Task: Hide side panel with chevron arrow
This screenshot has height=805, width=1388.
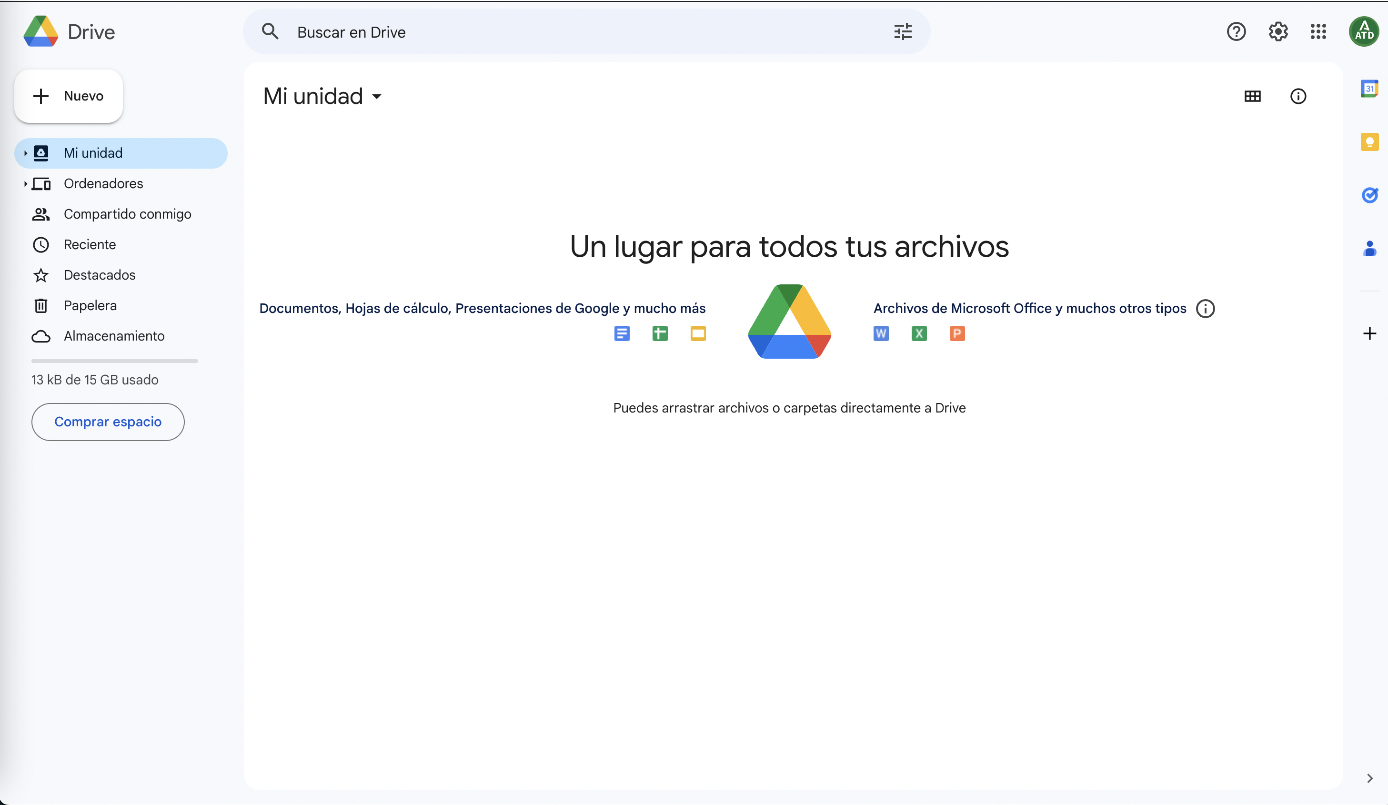Action: point(1369,778)
